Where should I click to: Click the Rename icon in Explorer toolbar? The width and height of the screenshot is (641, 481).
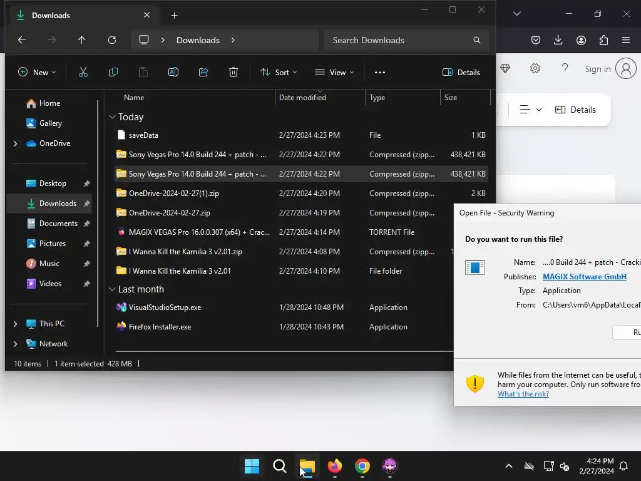pyautogui.click(x=173, y=73)
